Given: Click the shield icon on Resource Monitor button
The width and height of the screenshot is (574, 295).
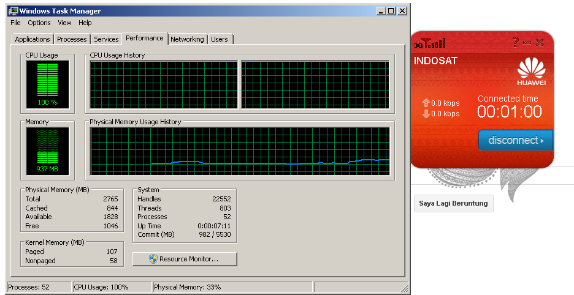Looking at the screenshot, I should [153, 259].
